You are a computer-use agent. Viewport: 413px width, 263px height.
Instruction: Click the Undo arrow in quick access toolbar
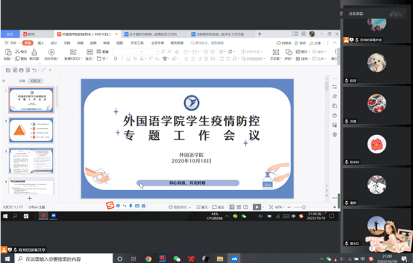click(35, 70)
